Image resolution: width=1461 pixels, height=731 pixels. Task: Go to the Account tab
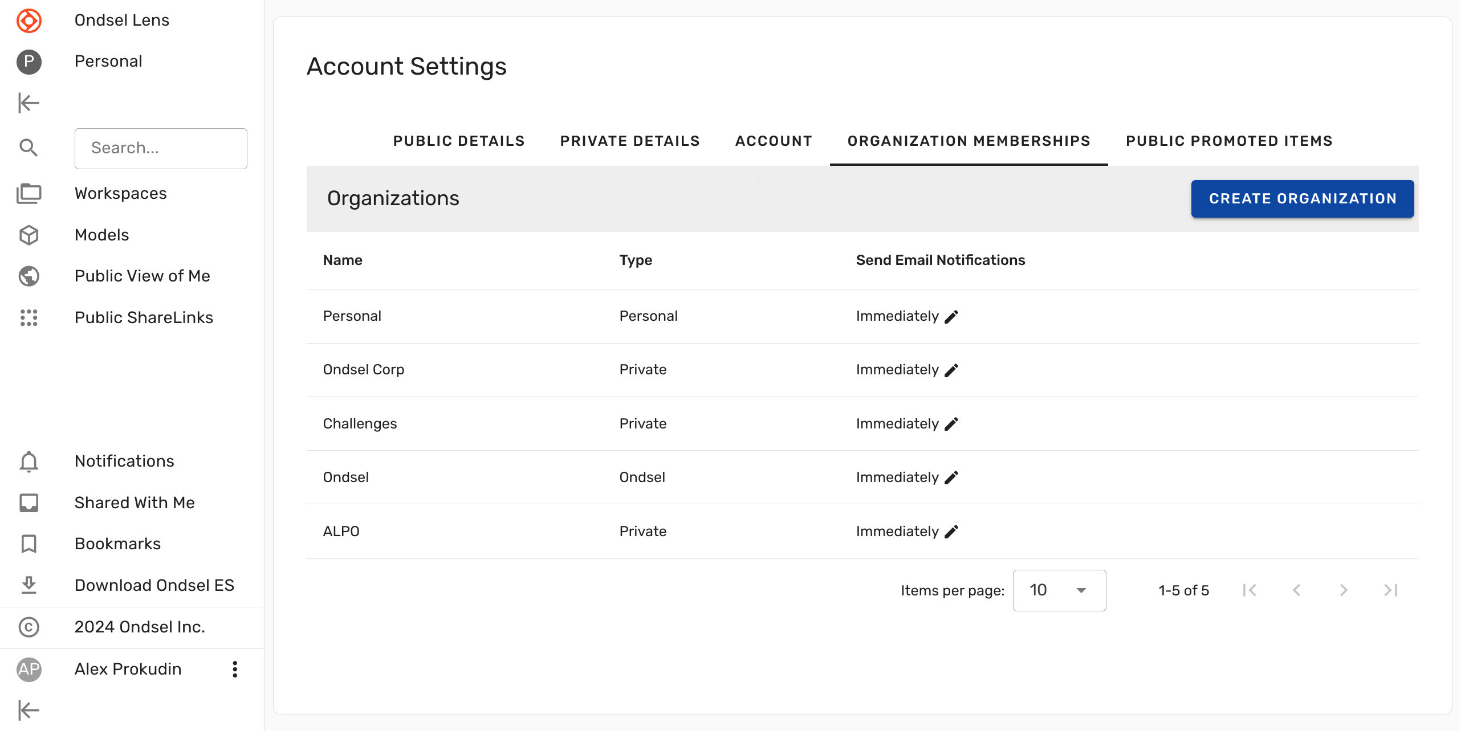[774, 141]
